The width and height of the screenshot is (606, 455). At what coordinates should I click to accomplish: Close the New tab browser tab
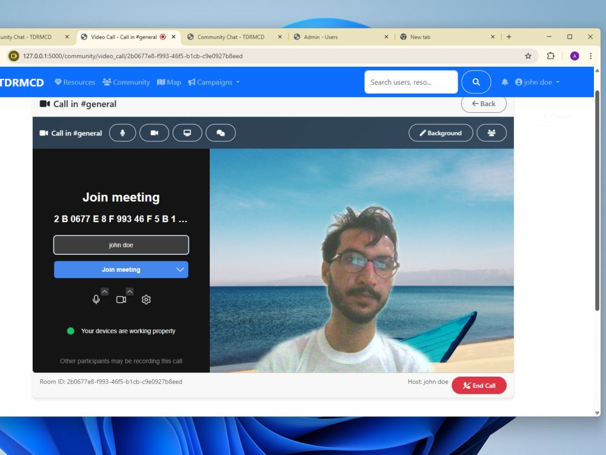[x=492, y=37]
